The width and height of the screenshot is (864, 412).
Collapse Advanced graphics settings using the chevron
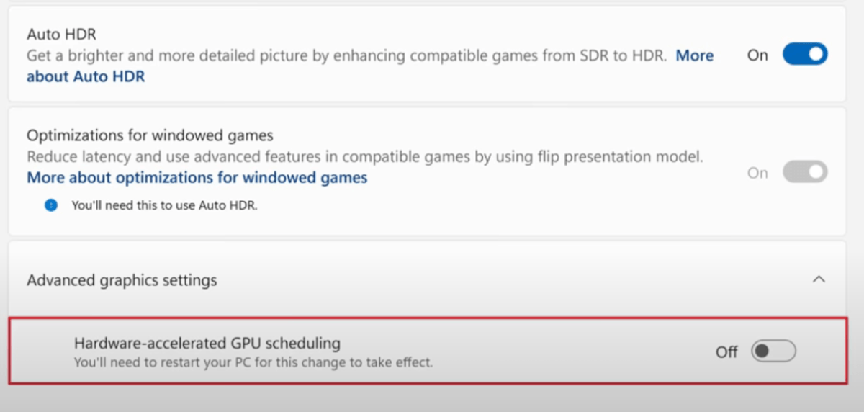point(819,279)
